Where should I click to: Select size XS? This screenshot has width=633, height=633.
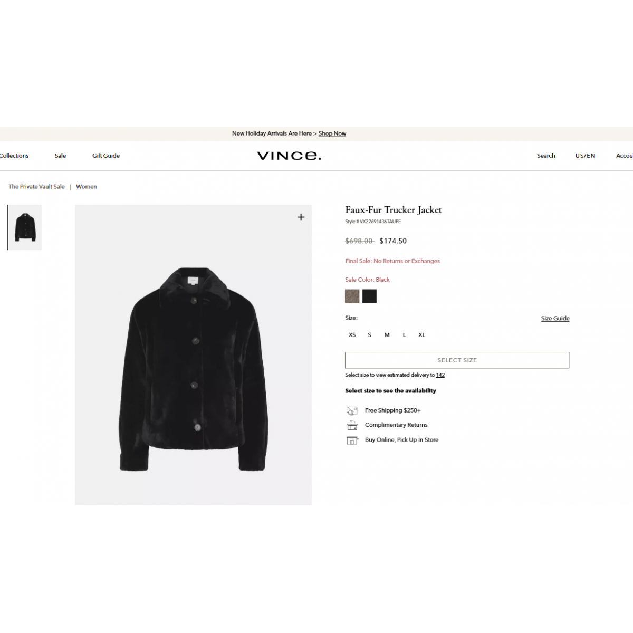[352, 335]
